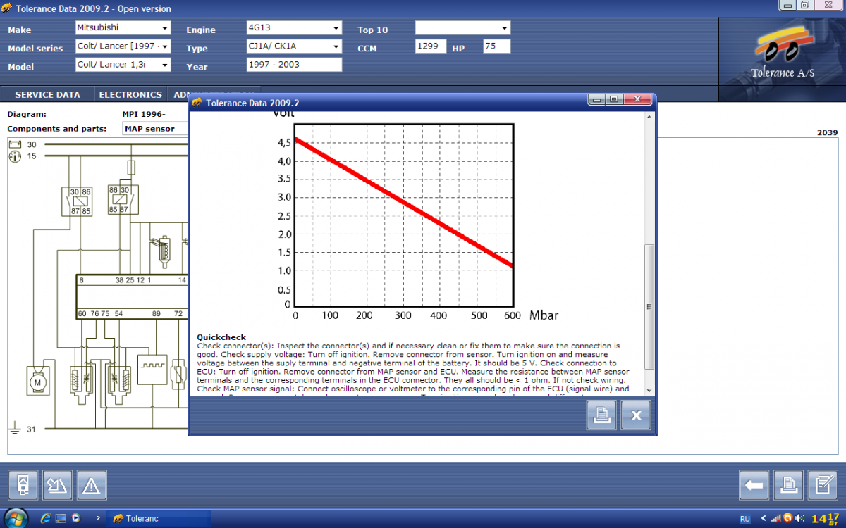Click the warning triangle icon at bottom left
The width and height of the screenshot is (846, 528).
click(92, 485)
